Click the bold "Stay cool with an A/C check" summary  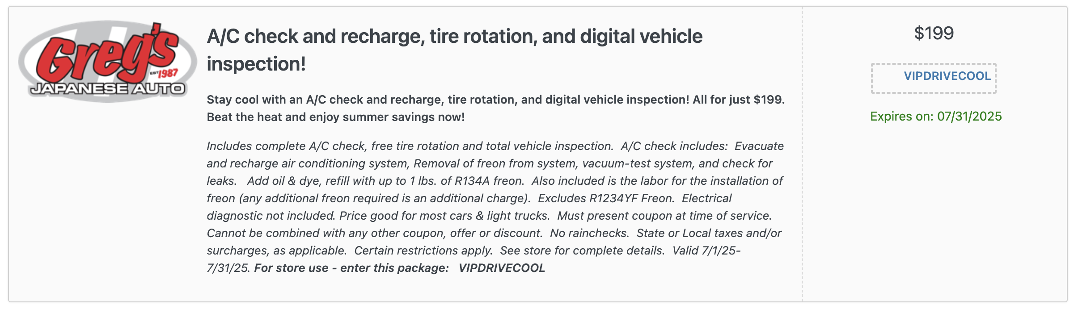495,100
